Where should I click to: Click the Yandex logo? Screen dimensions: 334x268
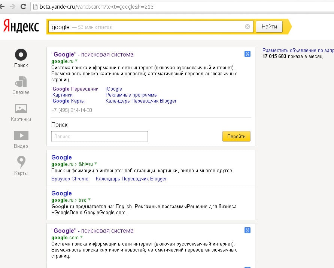[21, 26]
